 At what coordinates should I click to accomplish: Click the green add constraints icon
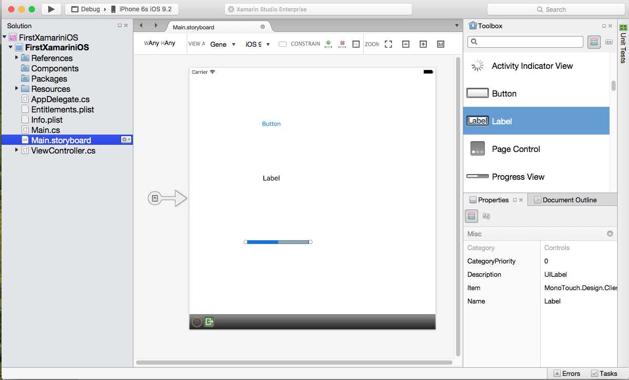tap(328, 44)
